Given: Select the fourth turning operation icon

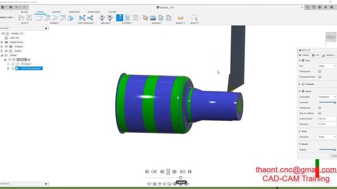Looking at the screenshot, I should [x=63, y=18].
